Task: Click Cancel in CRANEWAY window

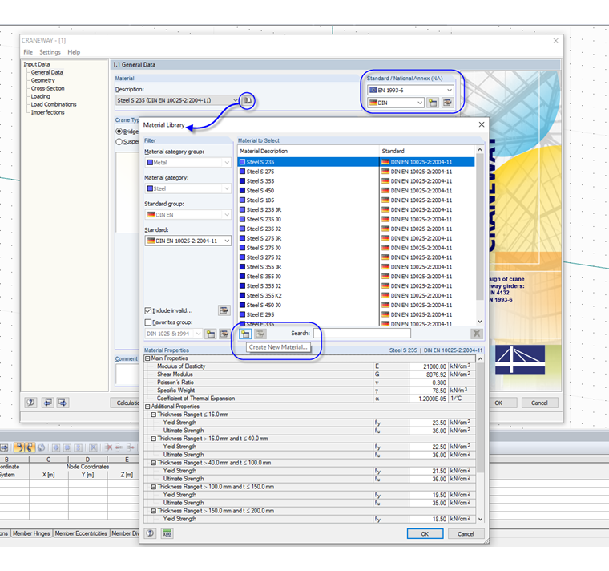Action: point(539,403)
